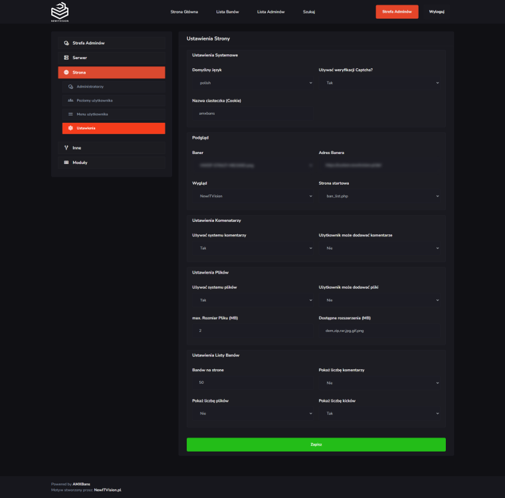Open the NewITVision.pl footer link

(108, 490)
